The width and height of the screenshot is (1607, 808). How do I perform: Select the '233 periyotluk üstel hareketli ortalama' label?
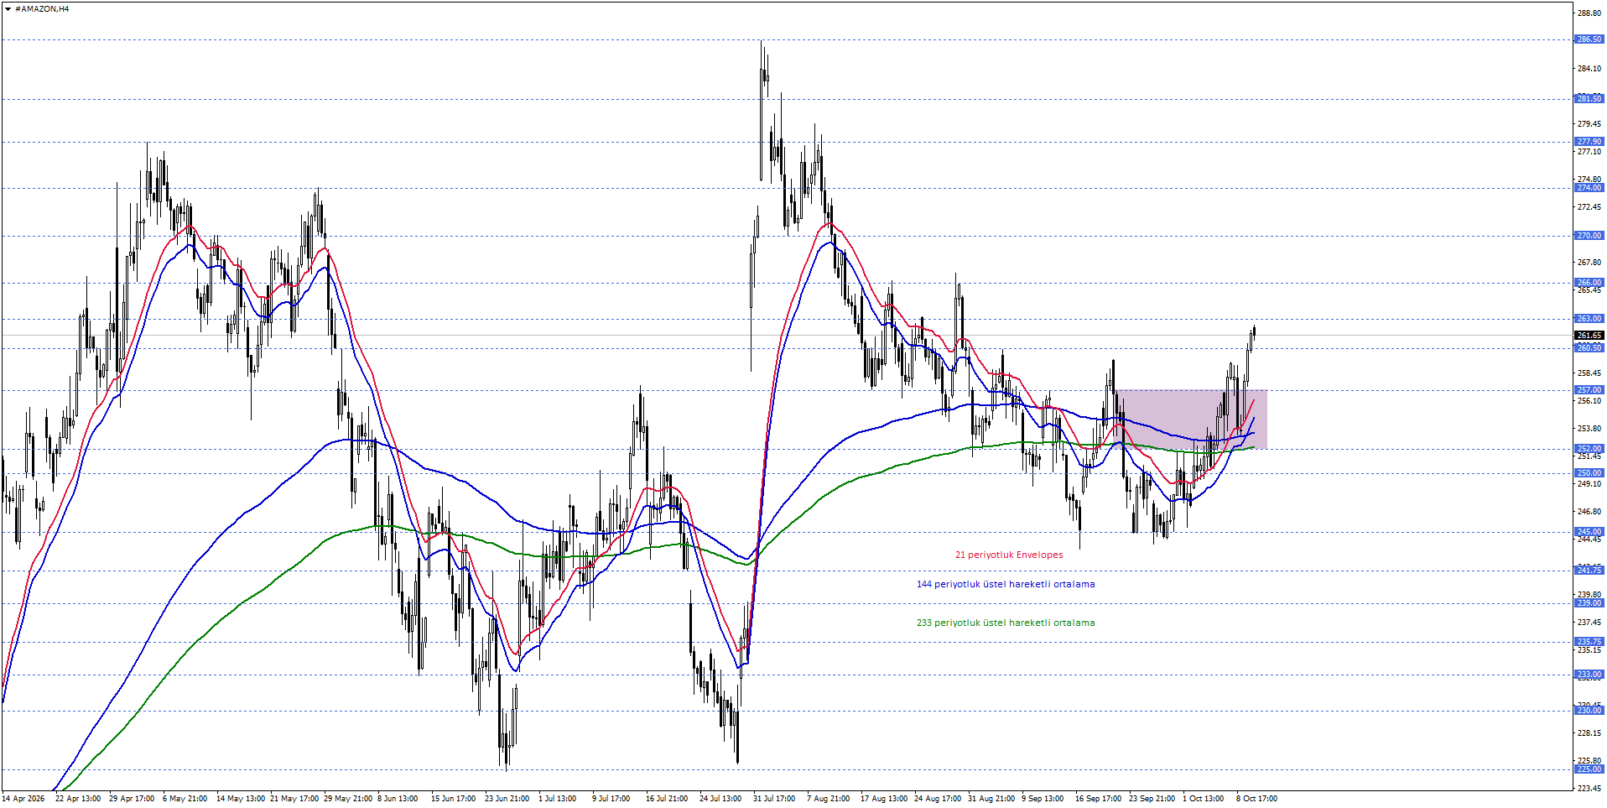coord(1006,623)
